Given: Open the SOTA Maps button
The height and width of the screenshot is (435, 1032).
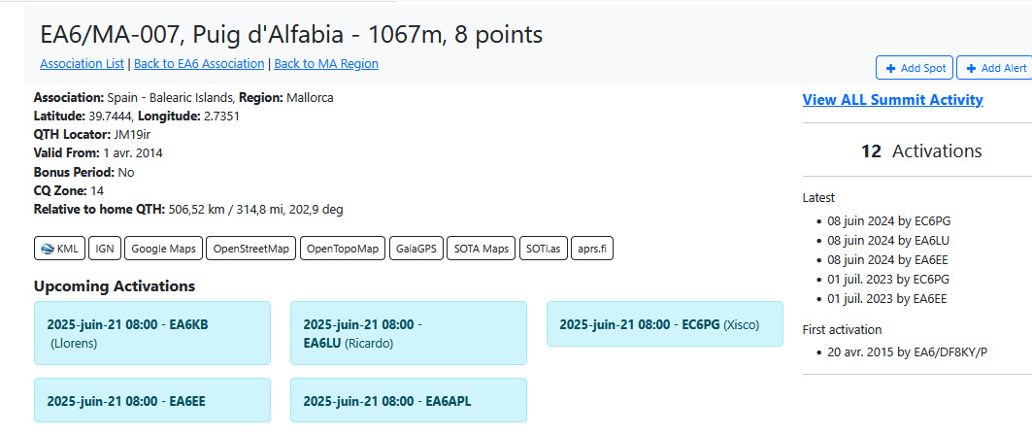Looking at the screenshot, I should coord(482,249).
